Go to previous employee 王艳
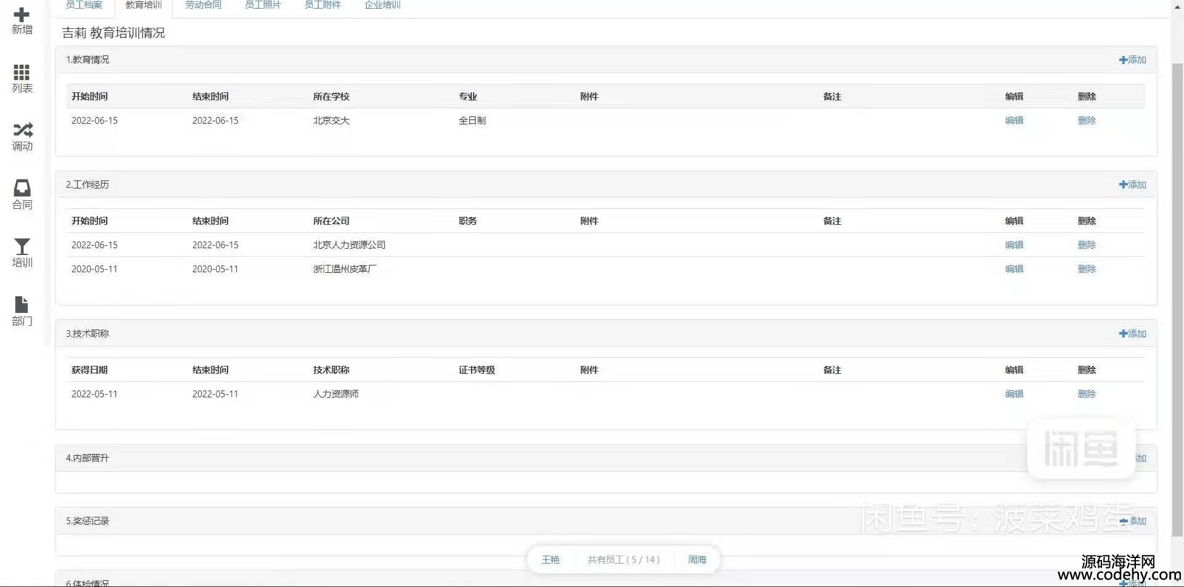The width and height of the screenshot is (1184, 587). [550, 560]
